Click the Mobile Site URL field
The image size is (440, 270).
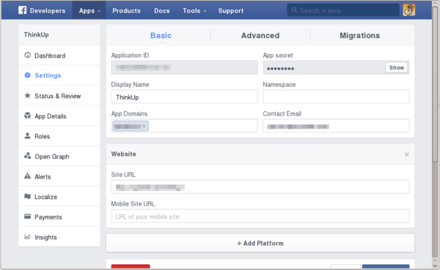click(260, 216)
